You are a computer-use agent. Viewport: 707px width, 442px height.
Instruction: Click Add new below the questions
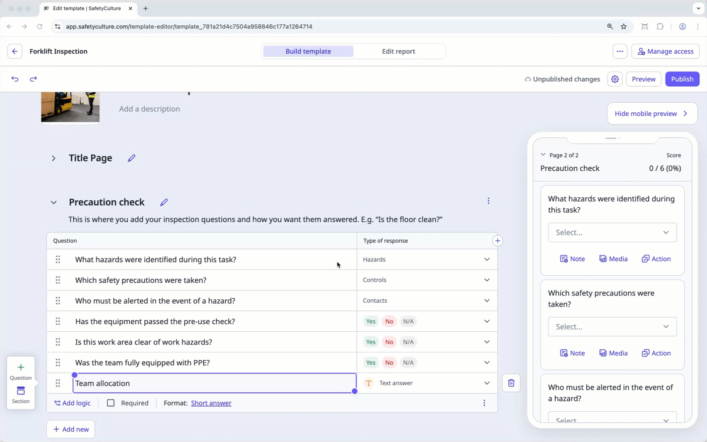click(x=71, y=429)
